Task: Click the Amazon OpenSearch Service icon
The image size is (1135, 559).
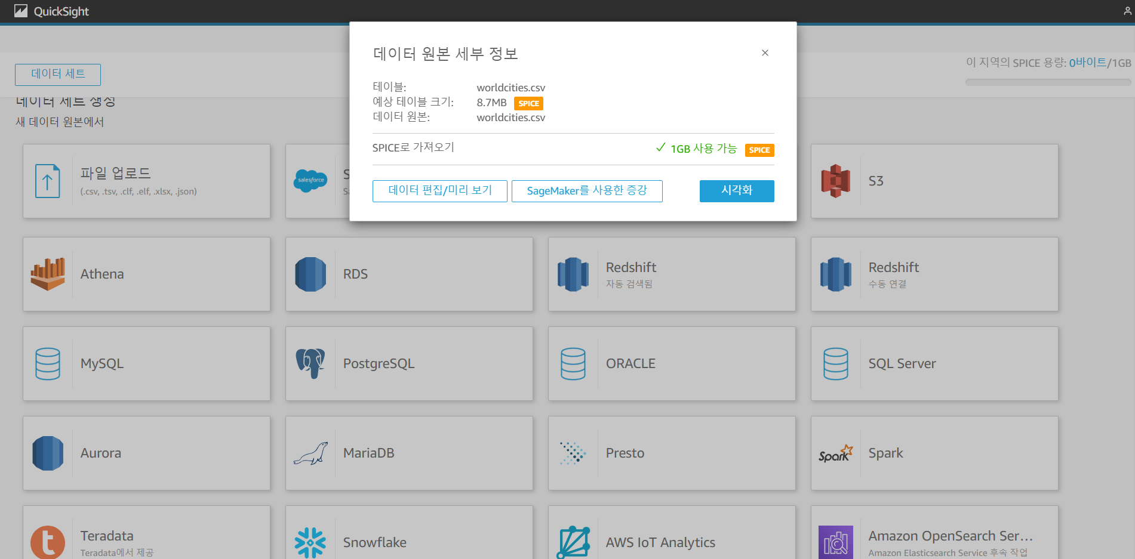Action: coord(836,542)
